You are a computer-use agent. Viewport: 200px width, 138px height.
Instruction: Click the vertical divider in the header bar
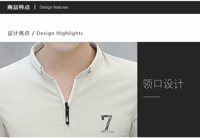(35, 7)
